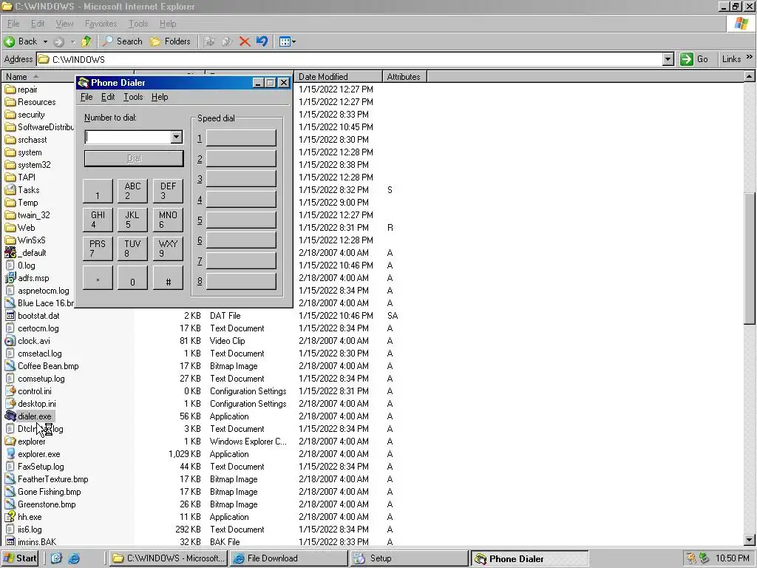This screenshot has width=757, height=568.
Task: Select the dialer.exe file icon
Action: pyautogui.click(x=10, y=416)
